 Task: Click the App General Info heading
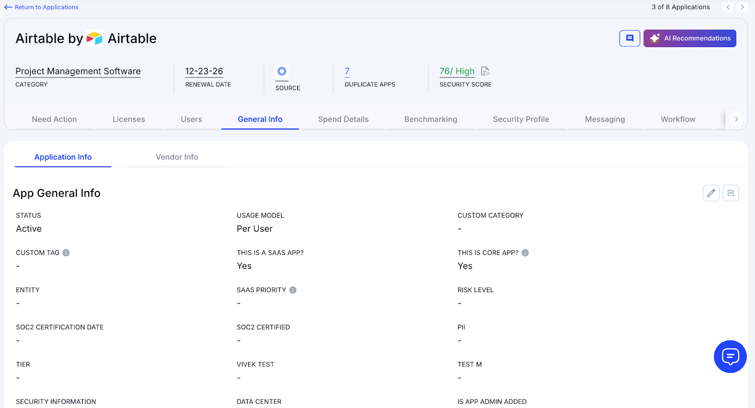pyautogui.click(x=57, y=193)
